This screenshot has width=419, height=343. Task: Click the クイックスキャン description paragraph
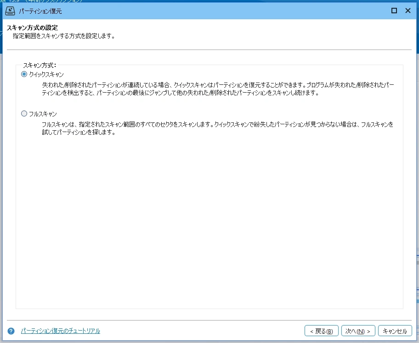(218, 89)
